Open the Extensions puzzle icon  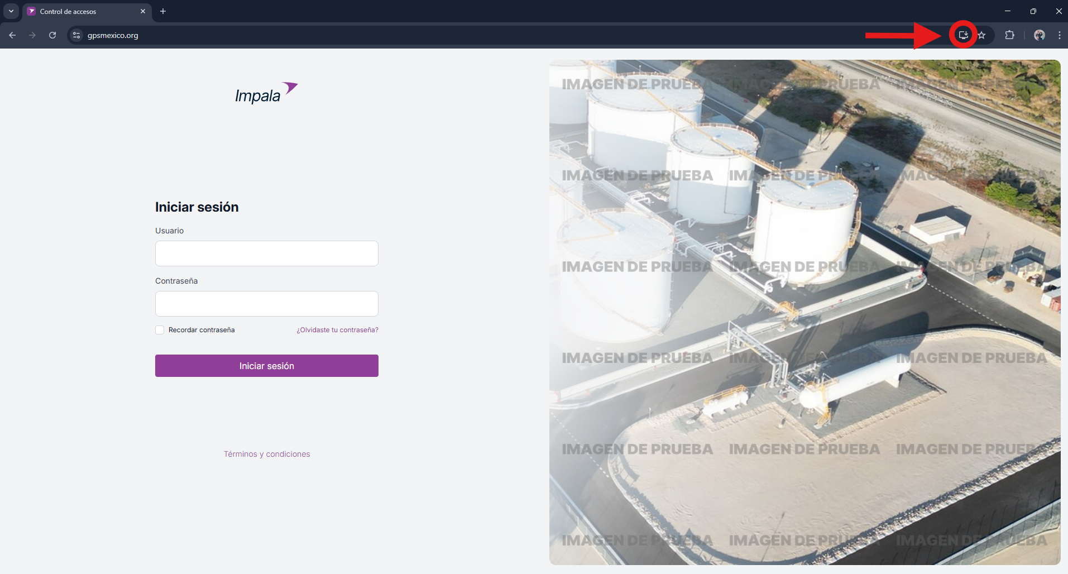1009,35
